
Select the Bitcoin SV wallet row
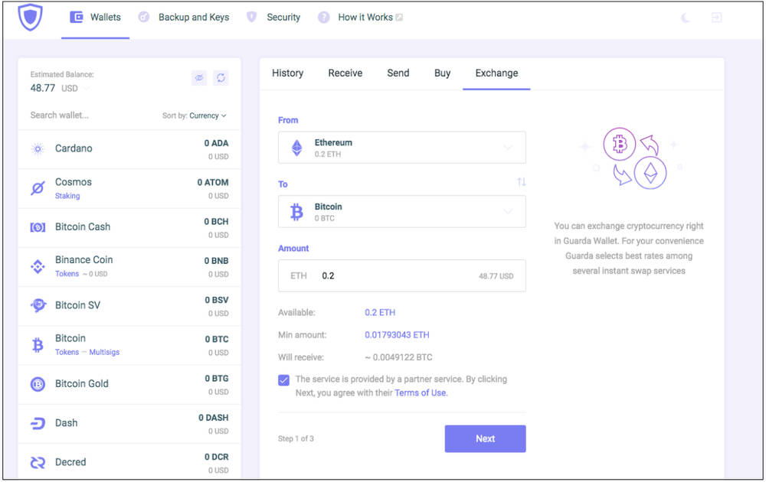129,306
